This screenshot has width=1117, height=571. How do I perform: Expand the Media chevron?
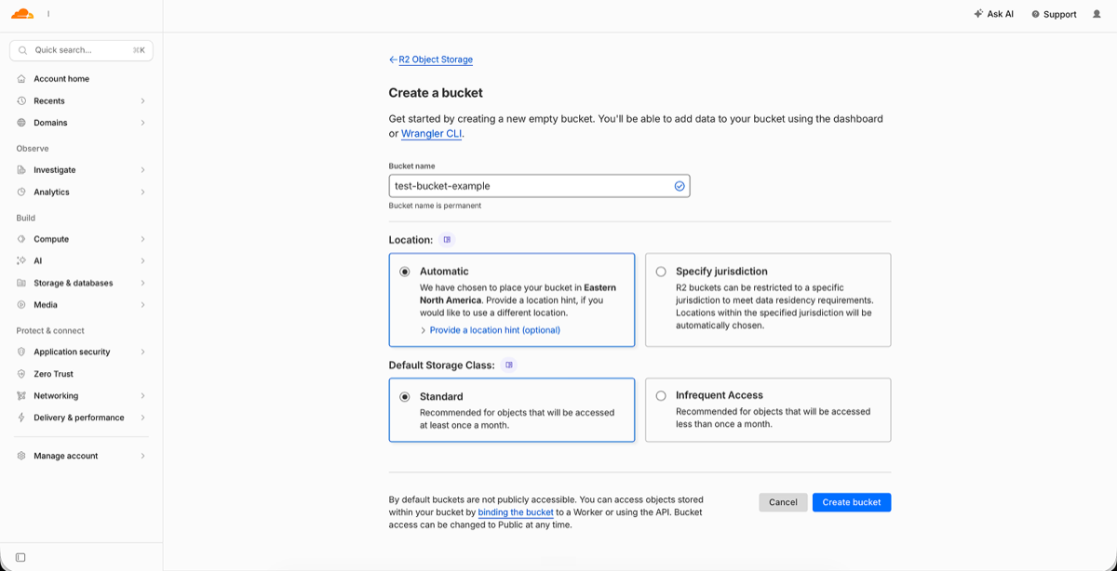(x=142, y=305)
